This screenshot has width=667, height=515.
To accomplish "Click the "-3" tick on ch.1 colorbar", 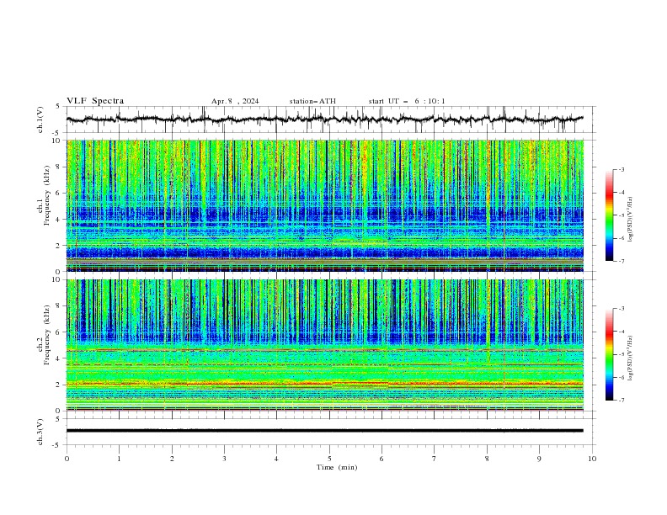I will pyautogui.click(x=621, y=169).
